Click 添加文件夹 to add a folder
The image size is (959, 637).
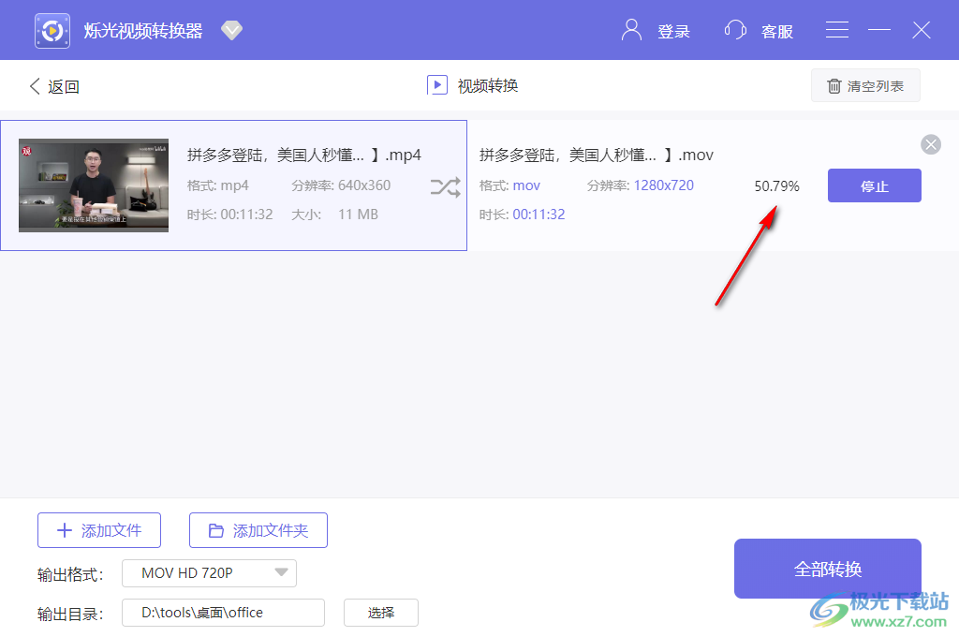(x=258, y=530)
